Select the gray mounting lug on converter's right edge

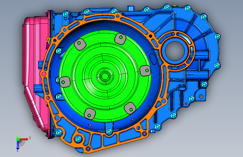click(x=145, y=71)
